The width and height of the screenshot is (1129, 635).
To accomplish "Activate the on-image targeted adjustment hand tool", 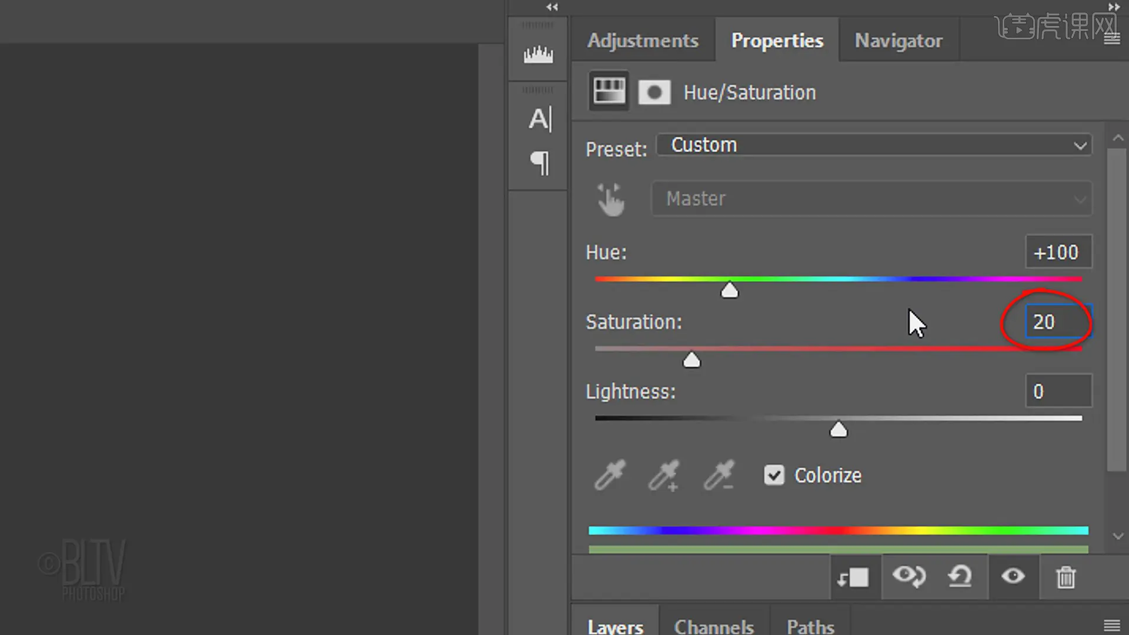I will (x=610, y=199).
